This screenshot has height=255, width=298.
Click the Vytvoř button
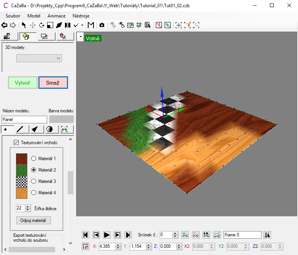23,83
